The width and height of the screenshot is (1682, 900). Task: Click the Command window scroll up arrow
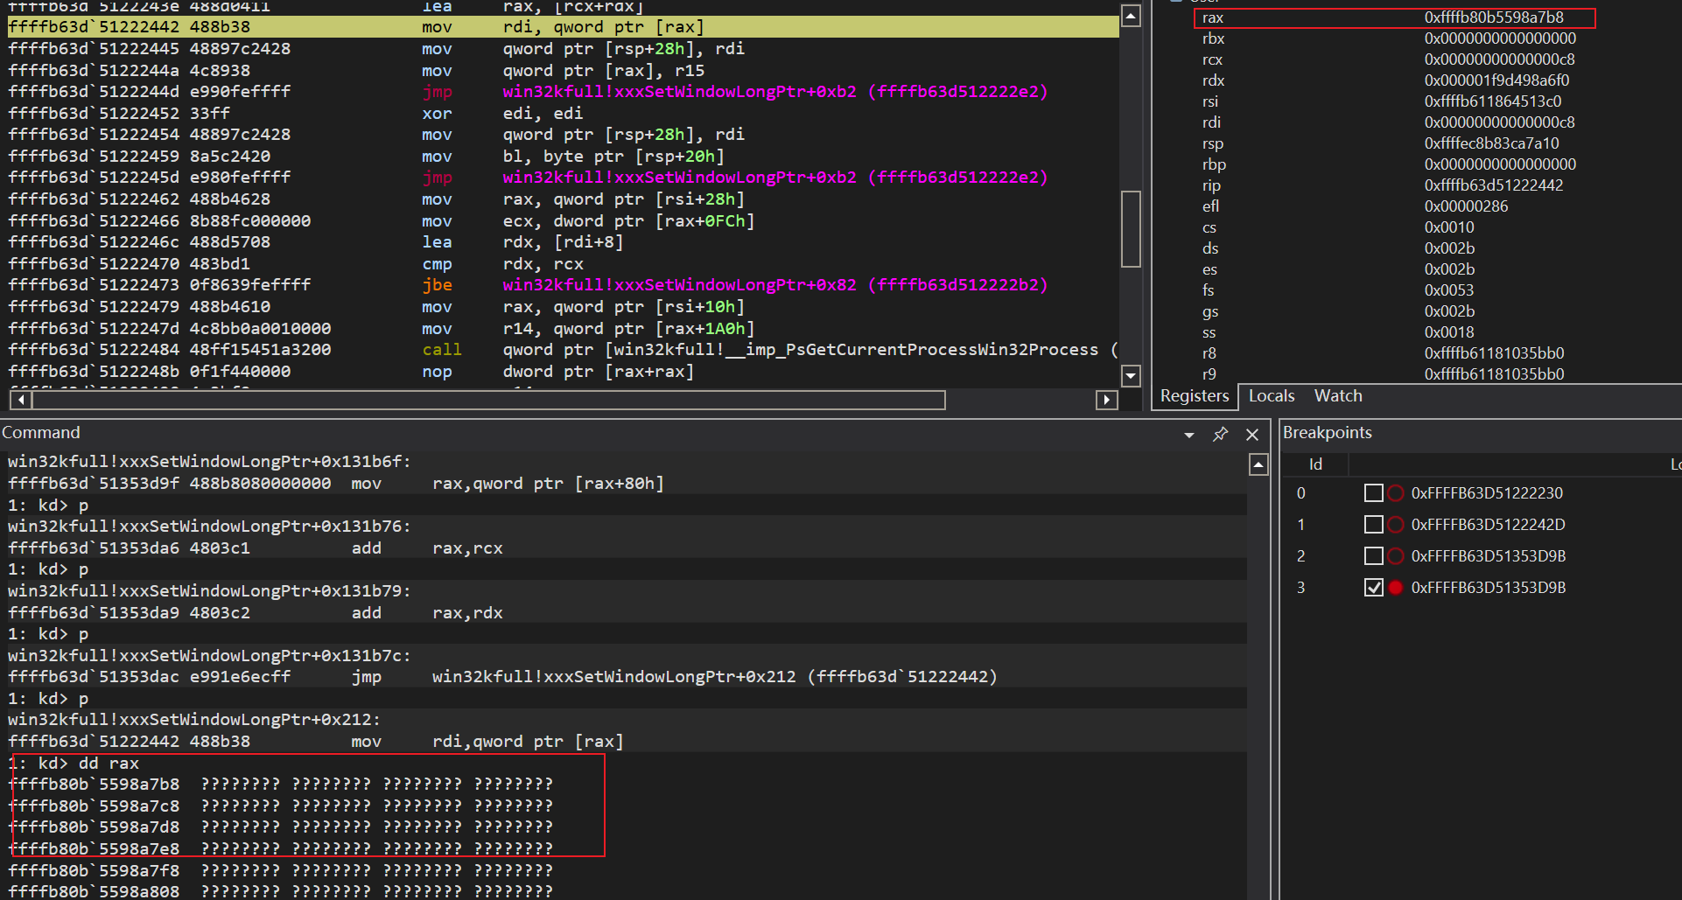(1258, 465)
